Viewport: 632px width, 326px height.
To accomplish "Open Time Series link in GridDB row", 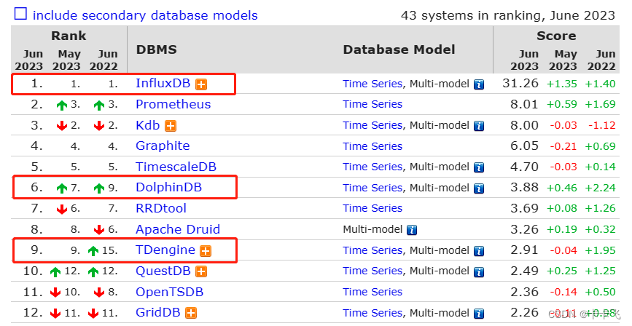I will (372, 313).
